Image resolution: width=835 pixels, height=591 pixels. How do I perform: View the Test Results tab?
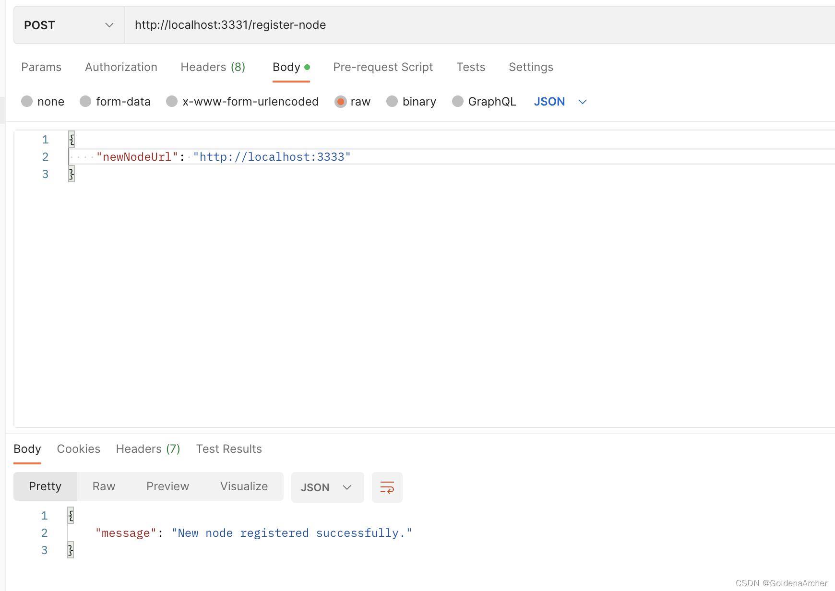coord(229,449)
